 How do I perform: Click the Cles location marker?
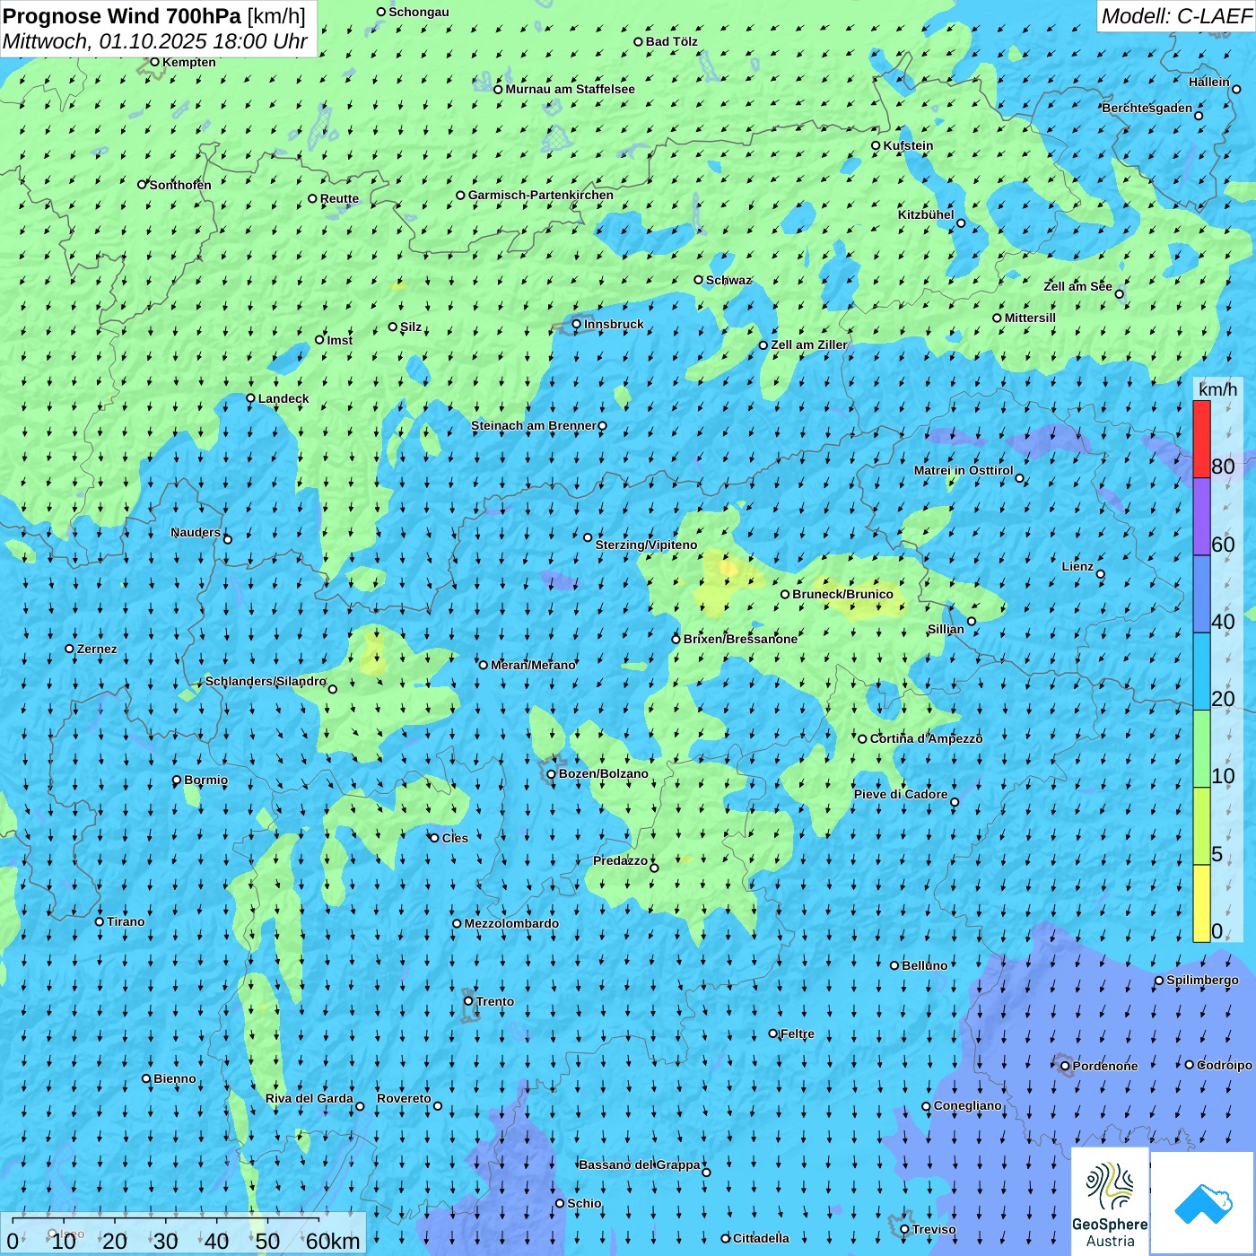point(434,838)
